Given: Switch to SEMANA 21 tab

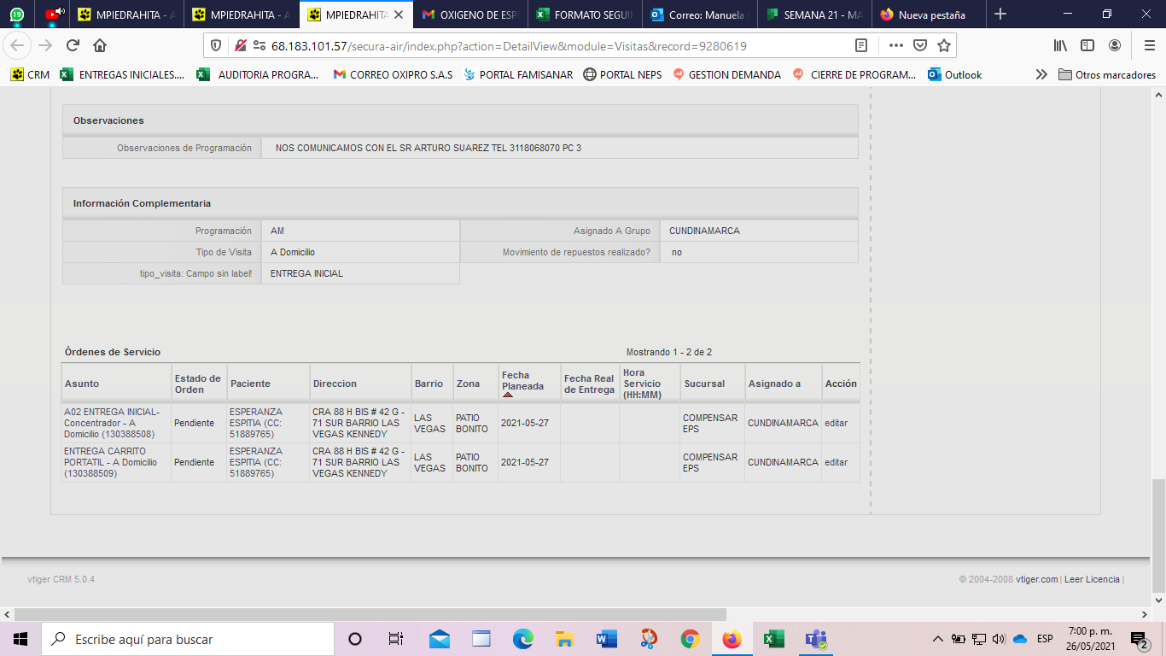Looking at the screenshot, I should pyautogui.click(x=813, y=15).
